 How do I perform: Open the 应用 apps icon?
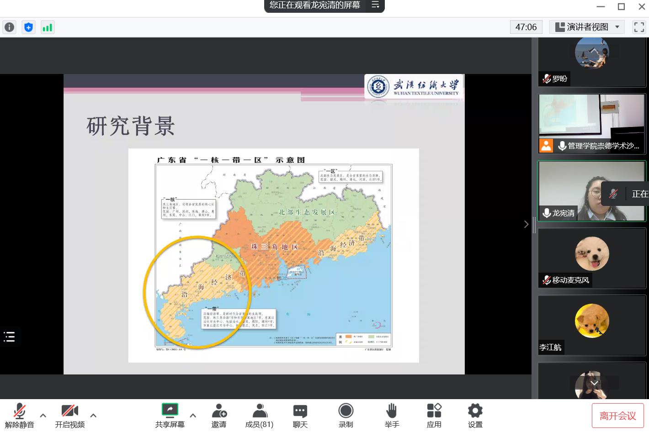(434, 415)
